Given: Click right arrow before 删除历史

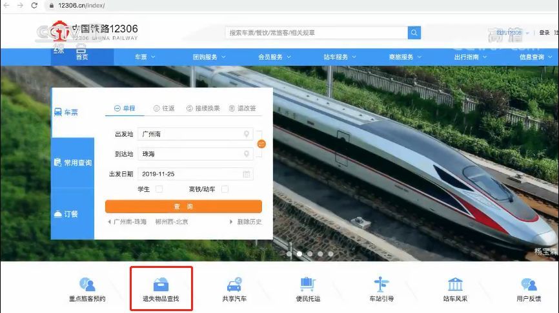Looking at the screenshot, I should coord(231,222).
